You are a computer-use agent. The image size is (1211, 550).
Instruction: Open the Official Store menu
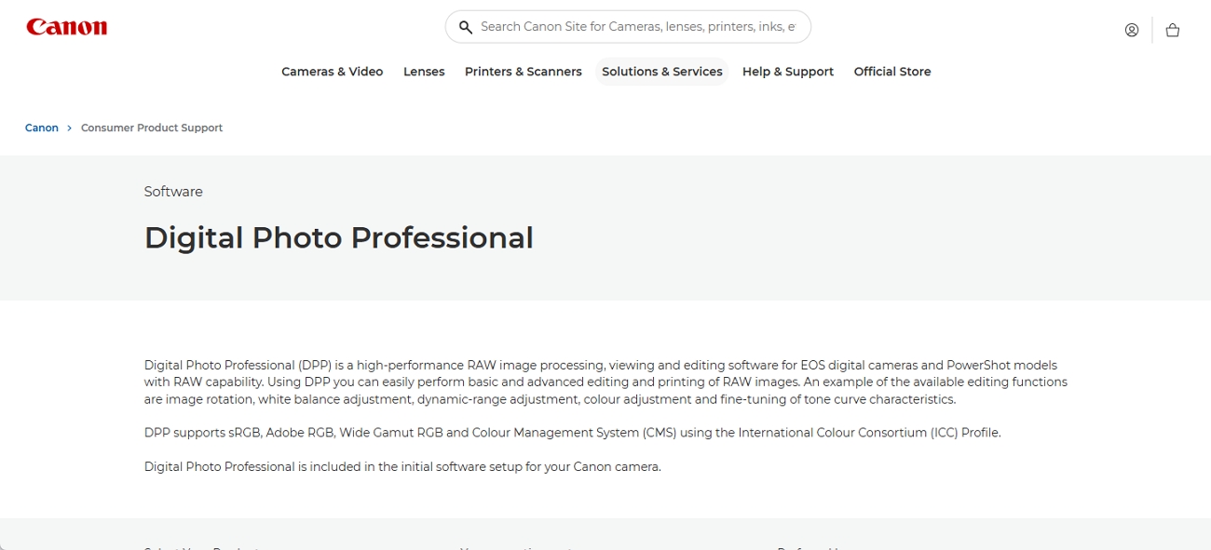(x=892, y=72)
